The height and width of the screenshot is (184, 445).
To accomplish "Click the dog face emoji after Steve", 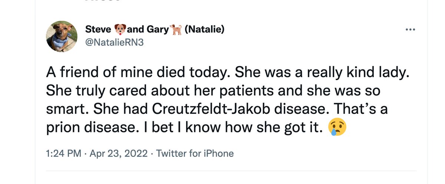I will (121, 29).
